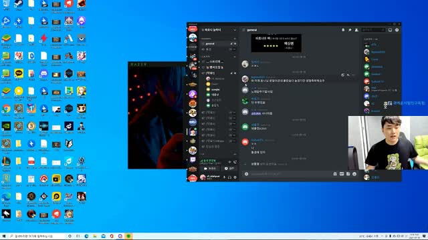
Task: Open the Twitch server icon in server list
Action: [x=193, y=160]
